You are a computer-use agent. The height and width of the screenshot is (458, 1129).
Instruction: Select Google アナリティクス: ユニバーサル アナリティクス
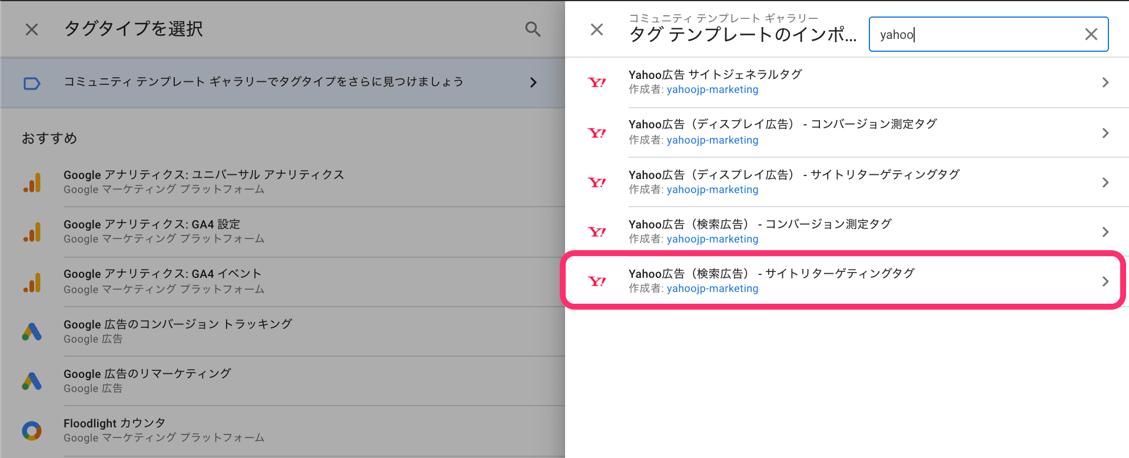pos(283,182)
